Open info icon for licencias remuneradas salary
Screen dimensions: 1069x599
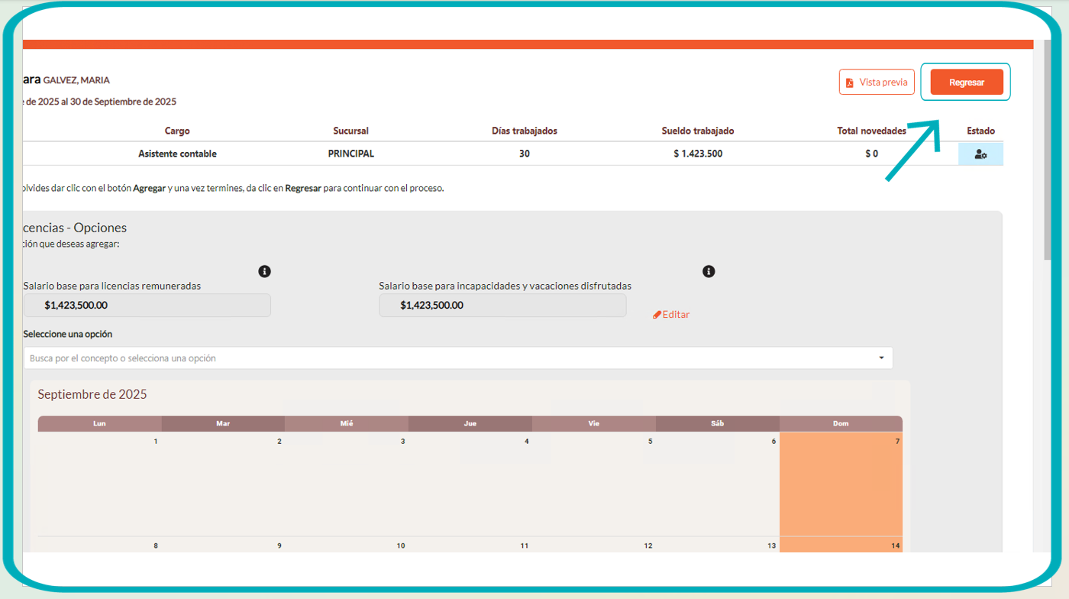[x=264, y=271]
